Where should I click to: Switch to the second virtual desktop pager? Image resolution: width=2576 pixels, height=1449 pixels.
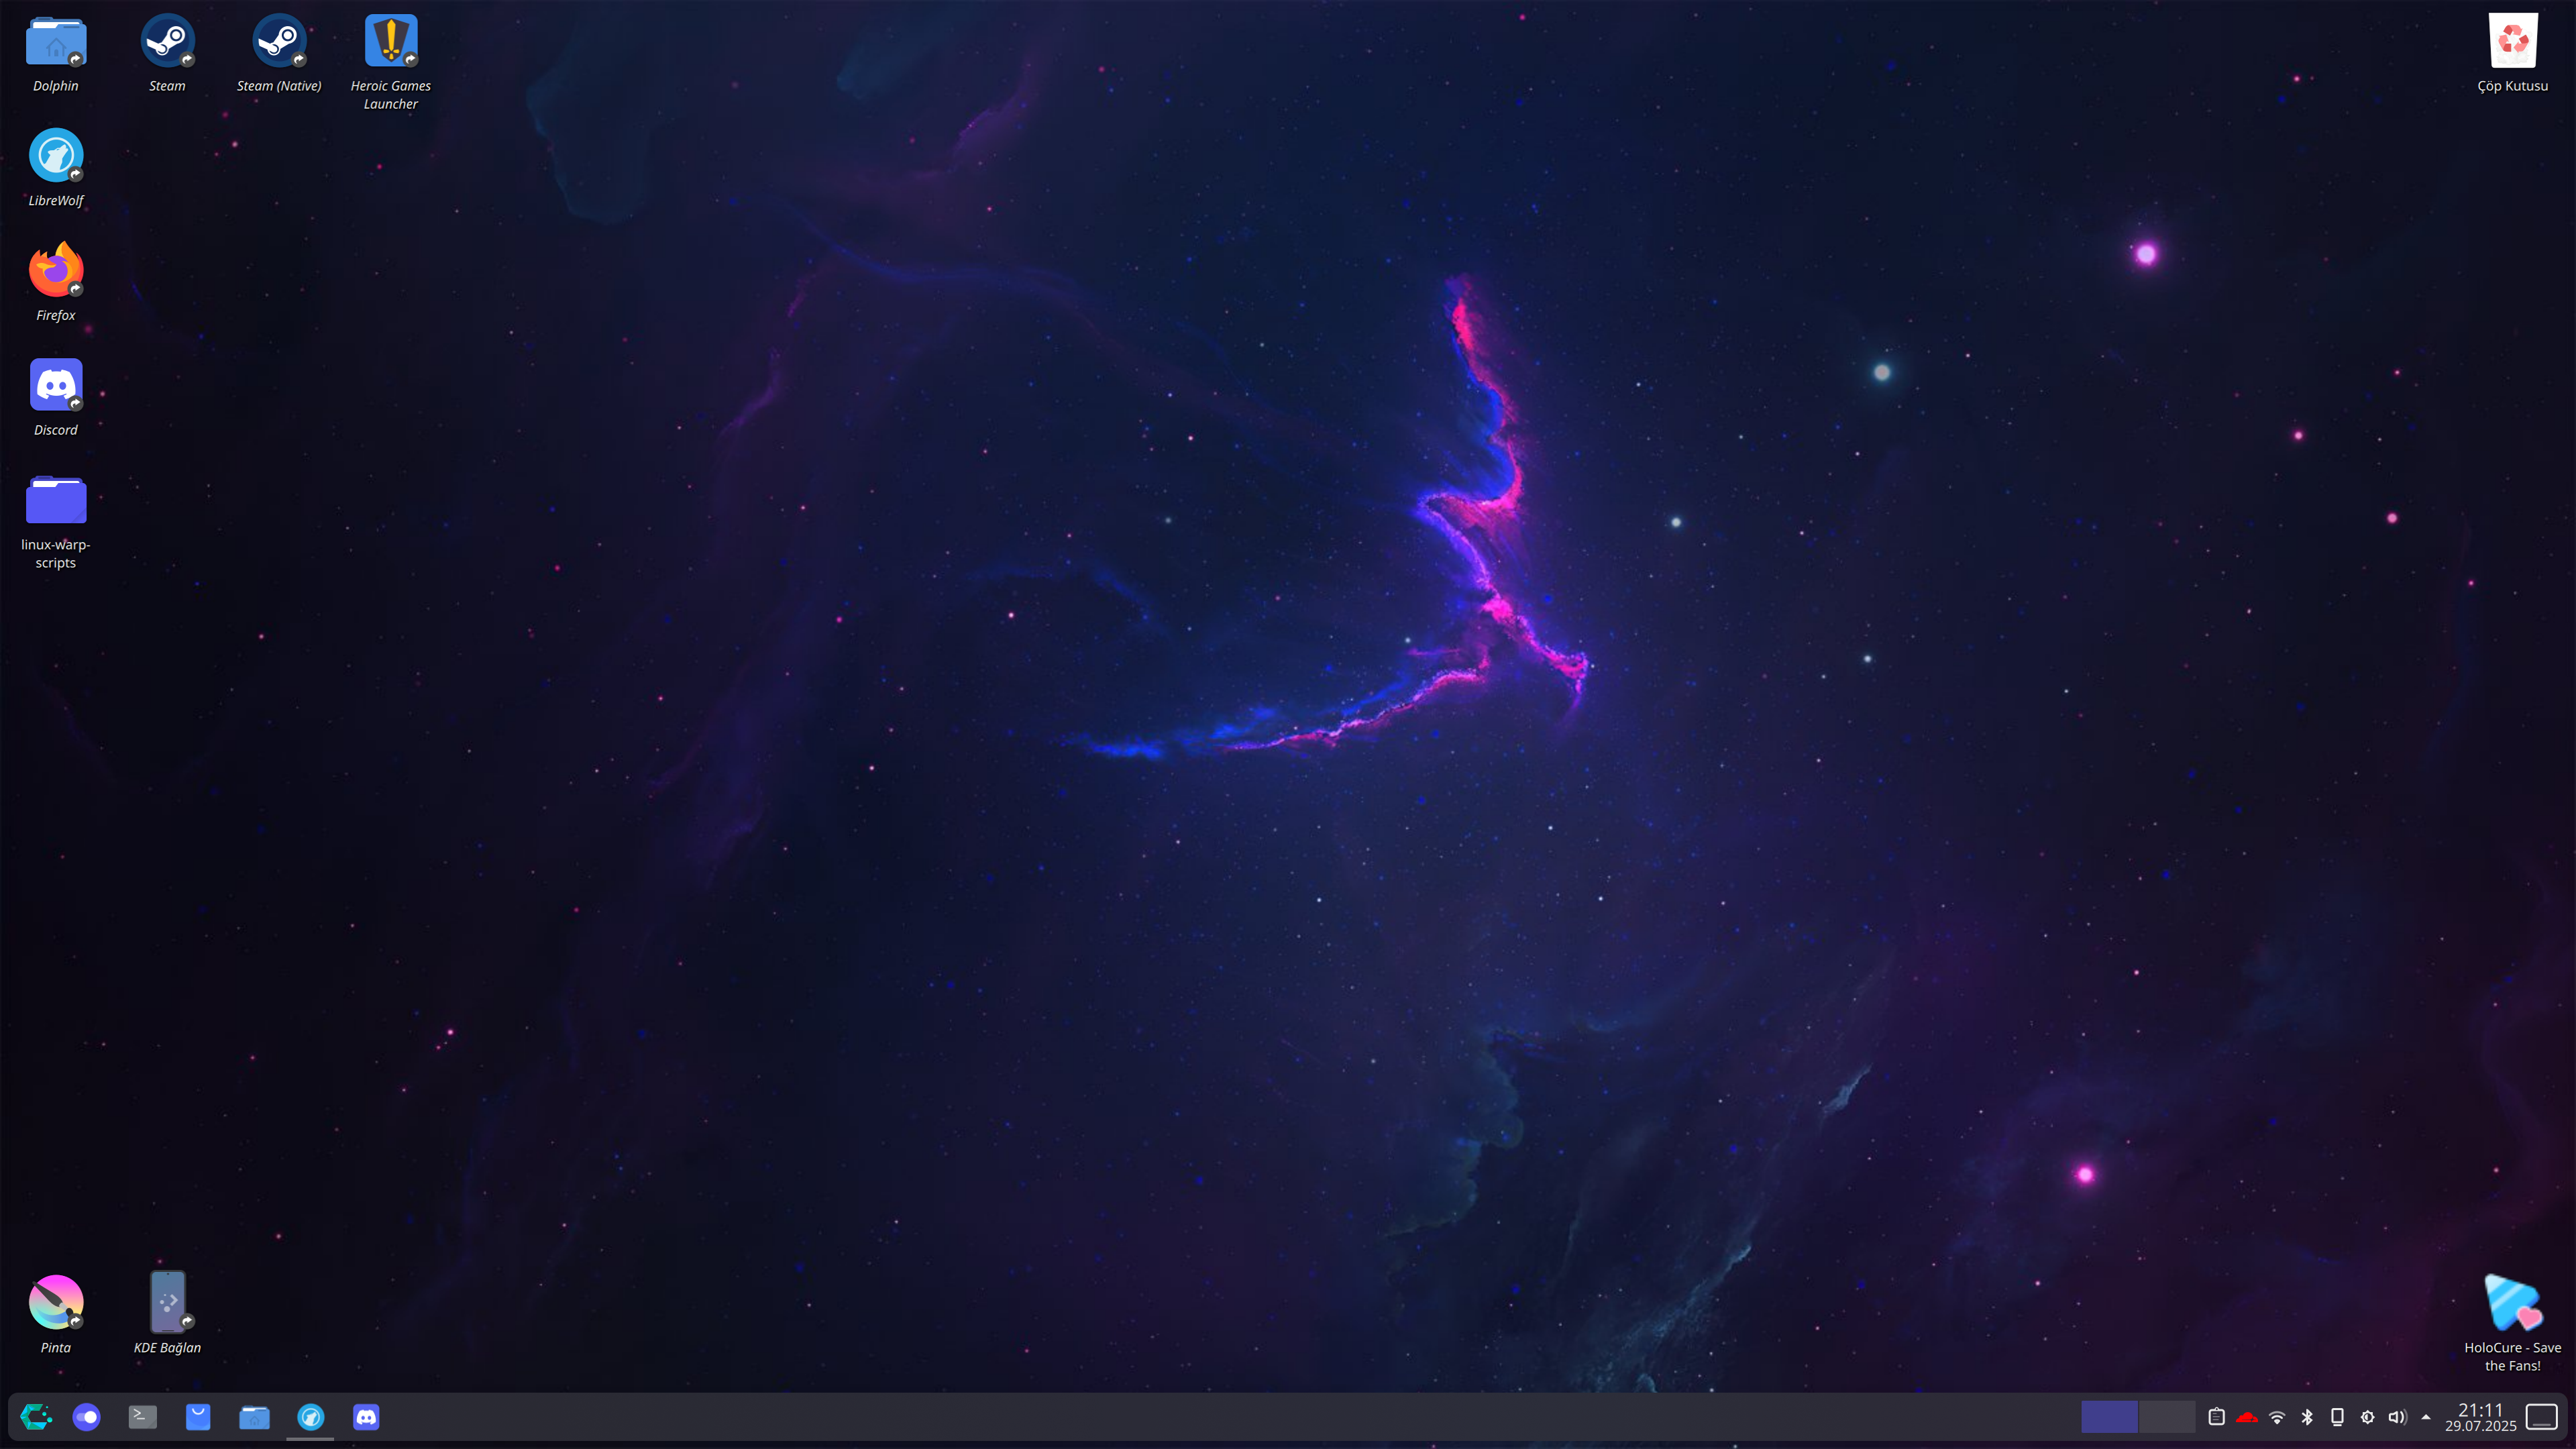coord(2166,1417)
